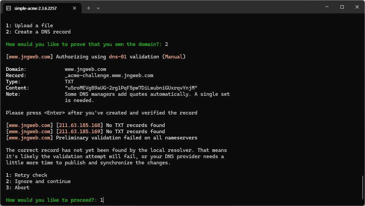Viewport: 365px width, 206px height.
Task: Click the TXT content token string
Action: (131, 88)
